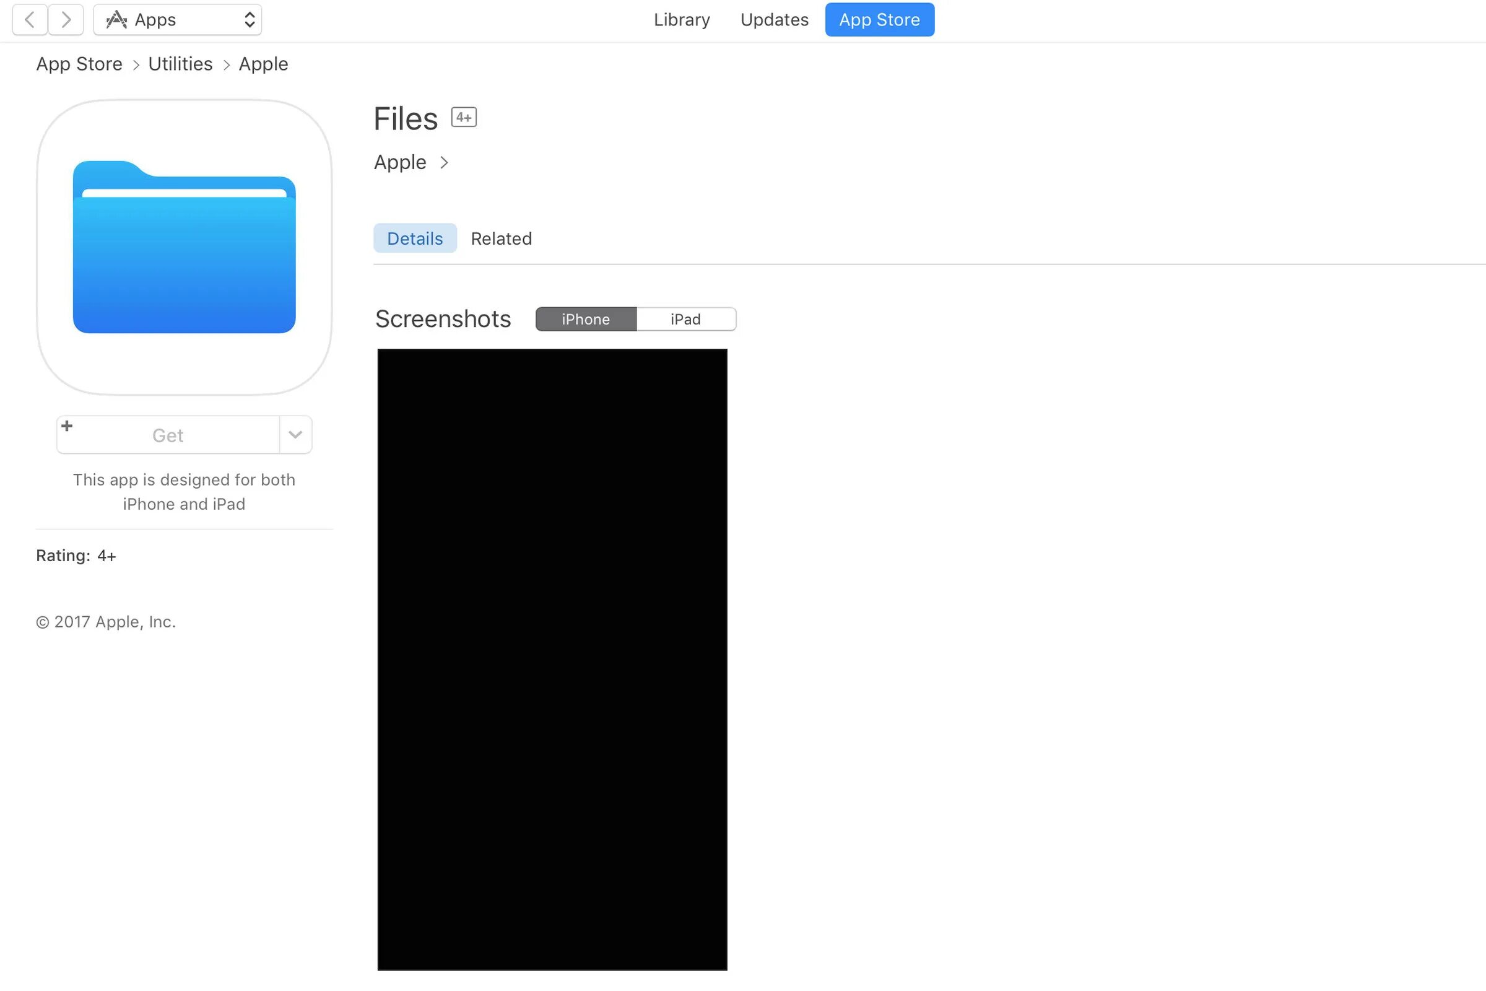Click the App Store breadcrumb link

tap(79, 63)
